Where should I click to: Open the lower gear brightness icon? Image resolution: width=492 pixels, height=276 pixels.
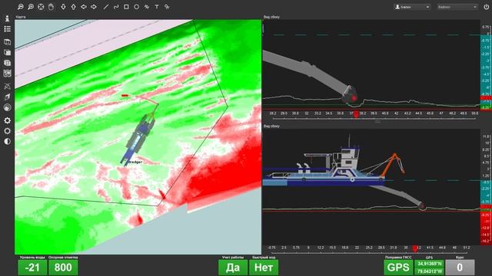(7, 131)
